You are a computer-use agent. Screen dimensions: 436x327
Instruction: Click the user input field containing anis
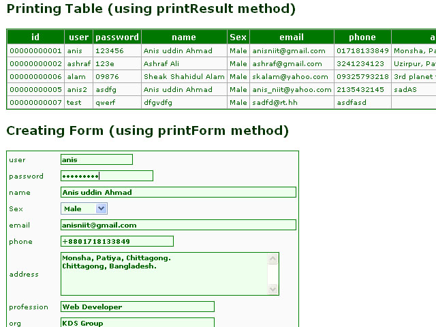tap(96, 160)
